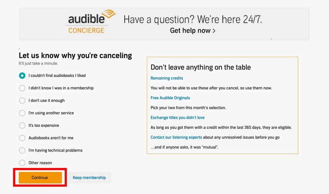Click the Keep membership button
The width and height of the screenshot is (329, 194).
89,178
